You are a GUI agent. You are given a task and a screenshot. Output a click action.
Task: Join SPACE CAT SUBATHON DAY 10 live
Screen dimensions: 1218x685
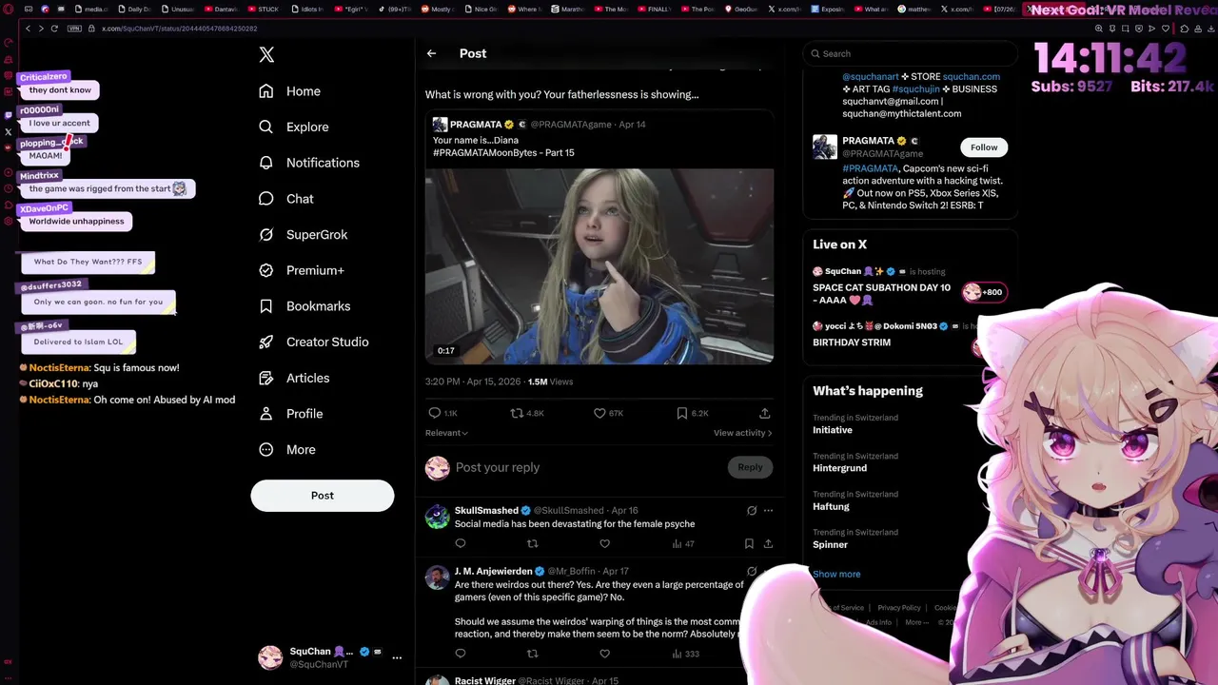[x=882, y=293]
